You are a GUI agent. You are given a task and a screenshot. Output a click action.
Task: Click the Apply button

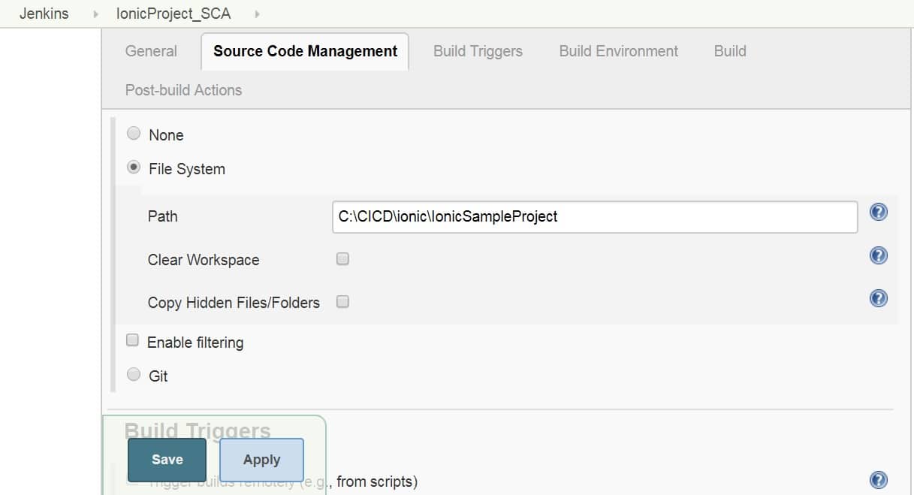pyautogui.click(x=261, y=460)
